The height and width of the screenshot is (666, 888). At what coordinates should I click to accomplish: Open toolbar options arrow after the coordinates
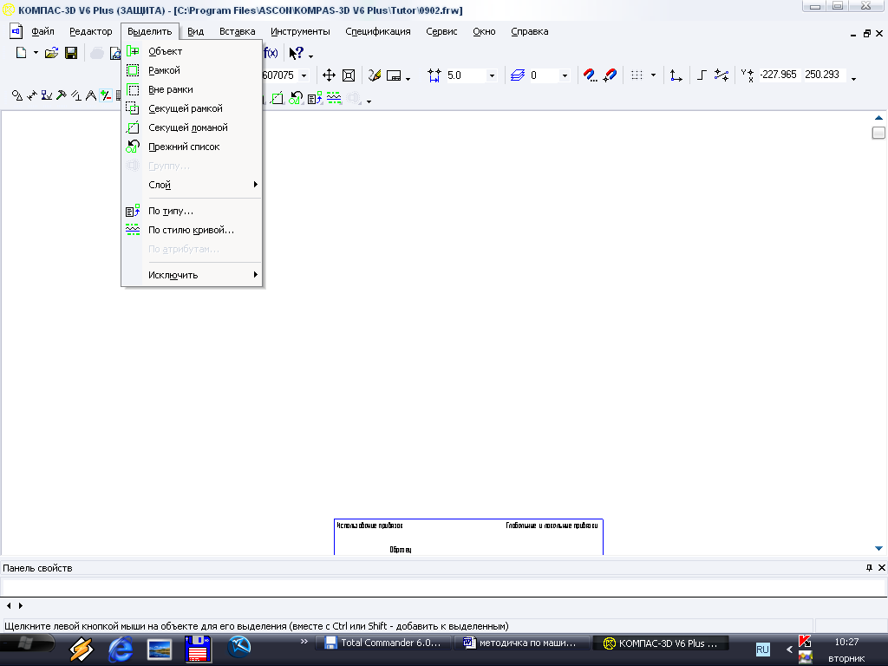tap(853, 79)
